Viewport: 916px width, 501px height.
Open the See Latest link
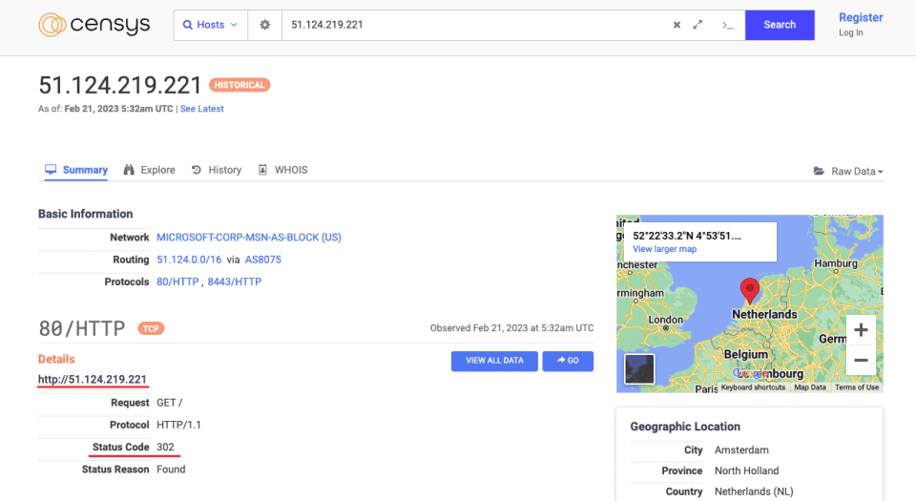tap(202, 109)
